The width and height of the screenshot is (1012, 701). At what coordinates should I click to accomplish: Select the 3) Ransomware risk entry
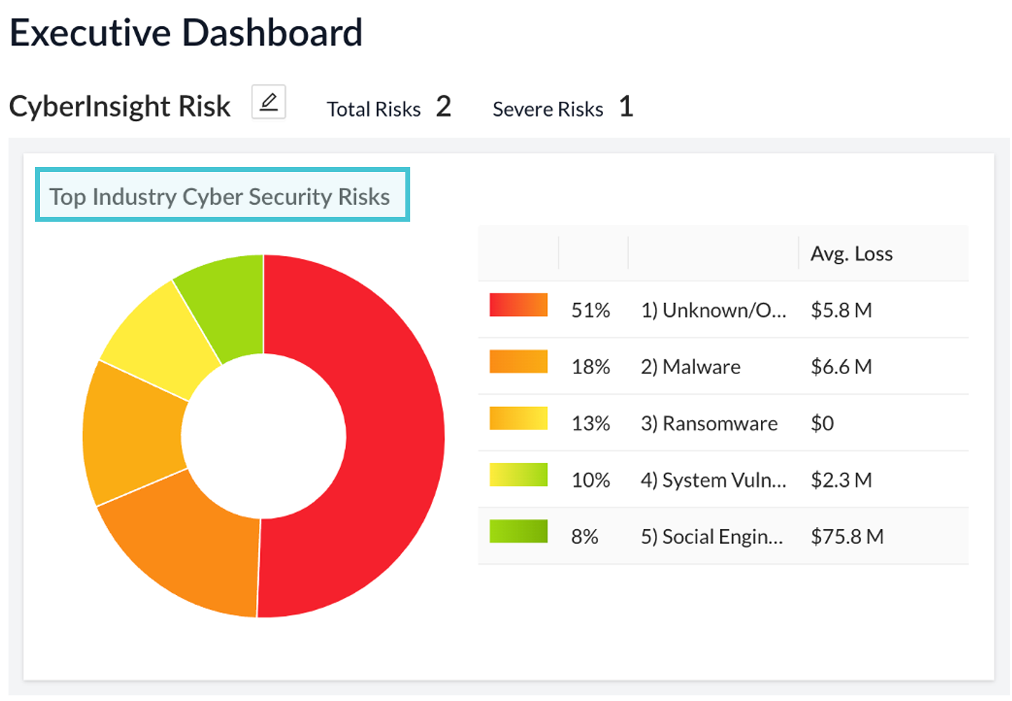point(709,424)
